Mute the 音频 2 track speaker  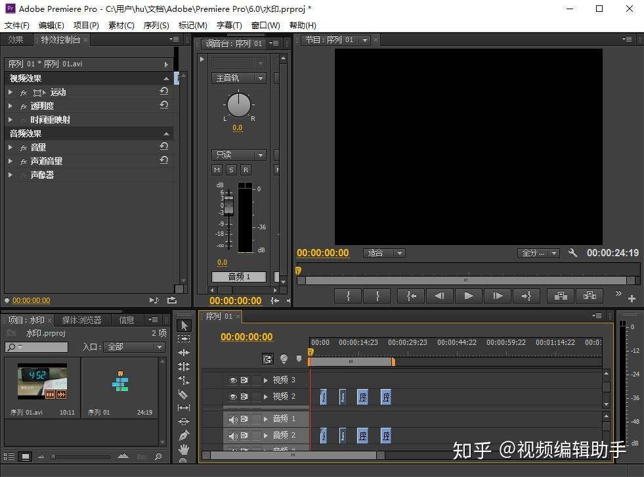233,436
